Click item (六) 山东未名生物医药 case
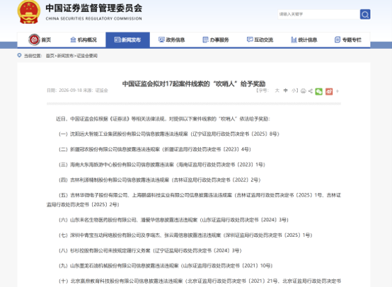Screen dimensions: 392x287 coord(173,220)
